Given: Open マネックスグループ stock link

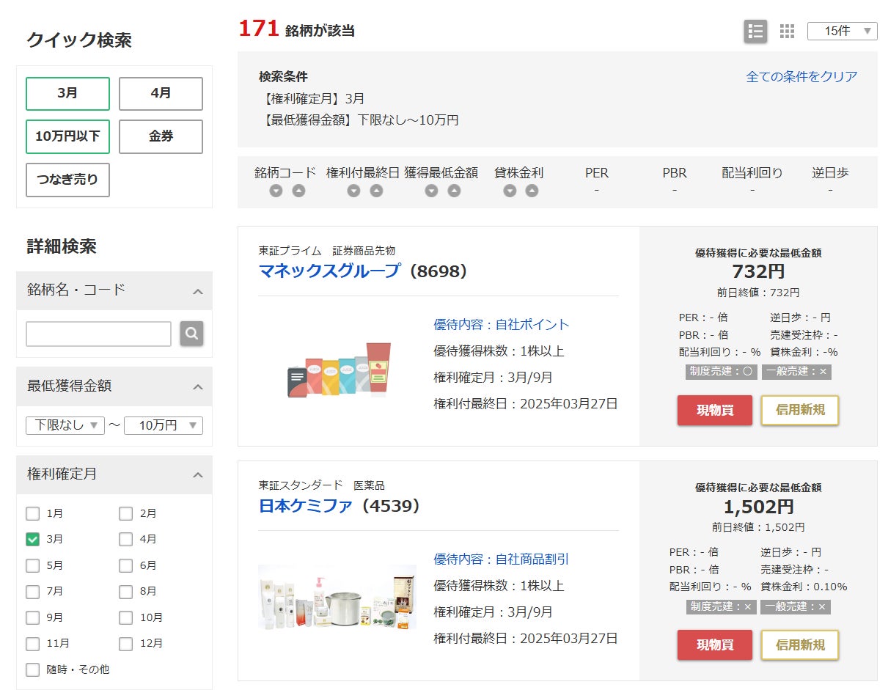Looking at the screenshot, I should click(x=330, y=271).
